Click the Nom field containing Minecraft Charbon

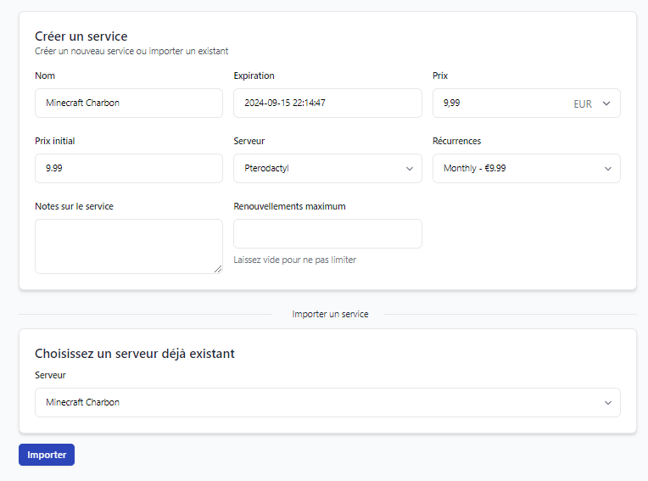coord(128,103)
